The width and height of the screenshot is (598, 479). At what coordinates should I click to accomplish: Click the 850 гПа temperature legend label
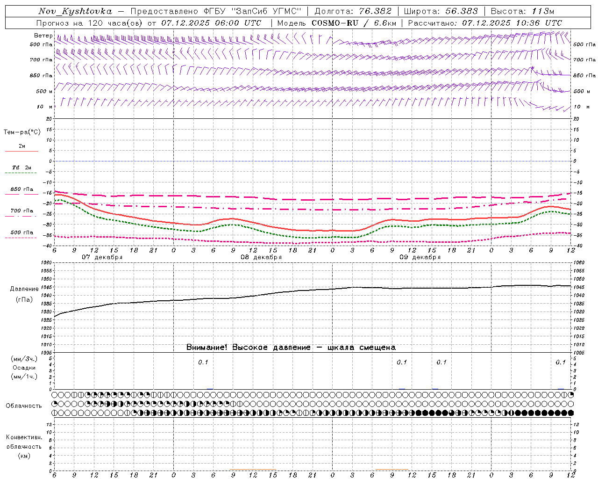(x=22, y=189)
